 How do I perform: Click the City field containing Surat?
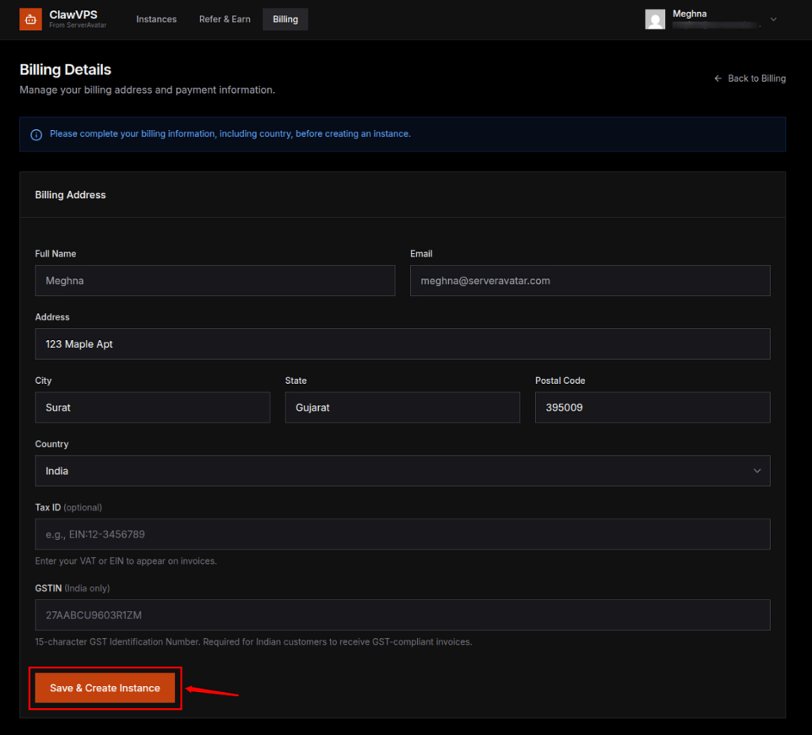[x=152, y=407]
